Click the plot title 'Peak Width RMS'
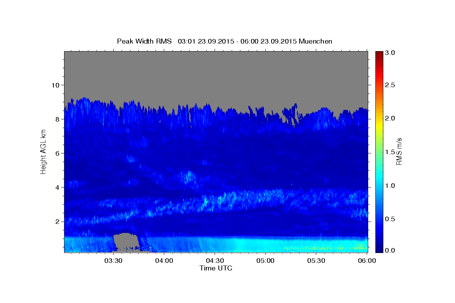Viewport: 455px width, 303px height. click(144, 41)
